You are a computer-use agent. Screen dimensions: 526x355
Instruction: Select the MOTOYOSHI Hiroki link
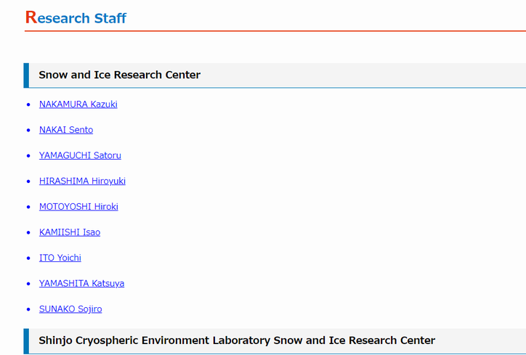(x=78, y=206)
